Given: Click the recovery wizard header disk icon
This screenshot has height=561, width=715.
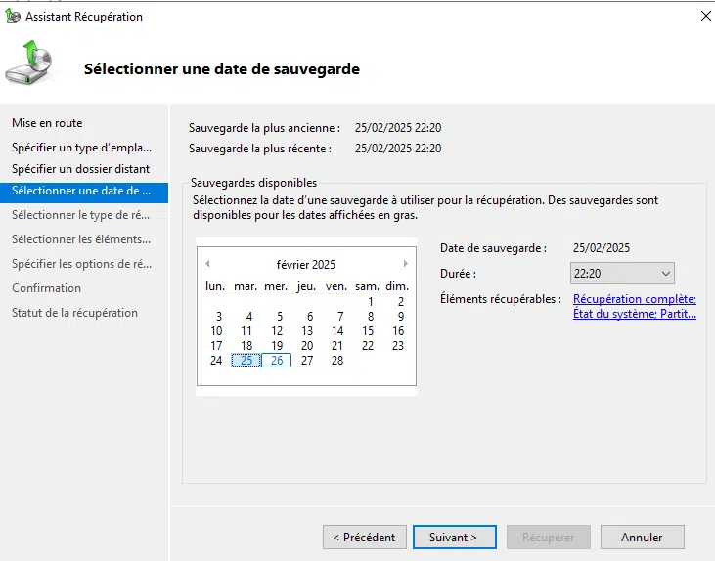Looking at the screenshot, I should 29,65.
